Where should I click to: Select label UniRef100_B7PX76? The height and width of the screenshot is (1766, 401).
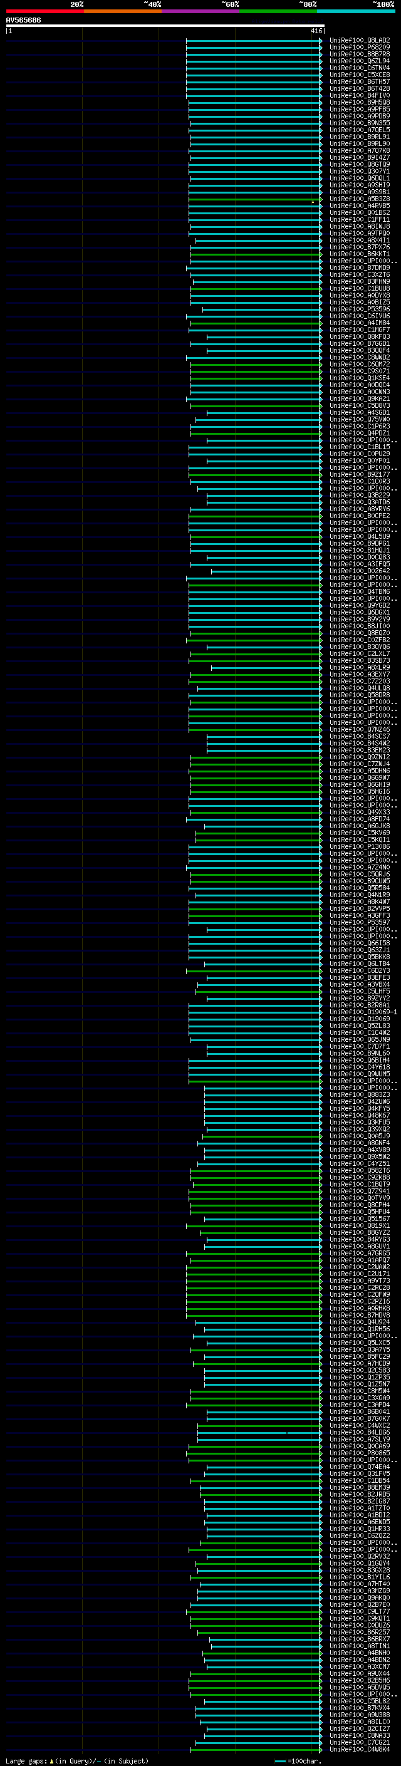coord(359,247)
